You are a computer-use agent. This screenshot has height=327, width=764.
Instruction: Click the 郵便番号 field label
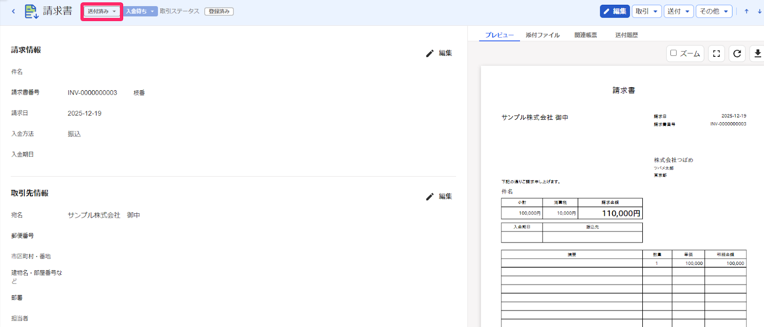click(22, 236)
